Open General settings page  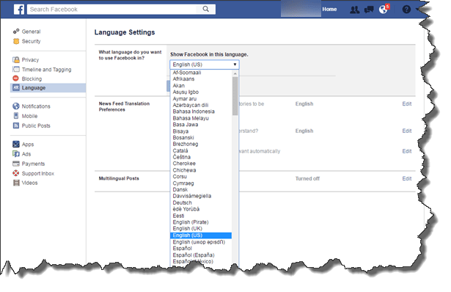(31, 32)
